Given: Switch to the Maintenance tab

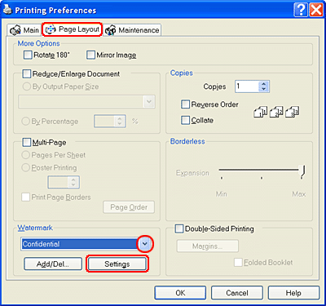Looking at the screenshot, I should (x=132, y=30).
